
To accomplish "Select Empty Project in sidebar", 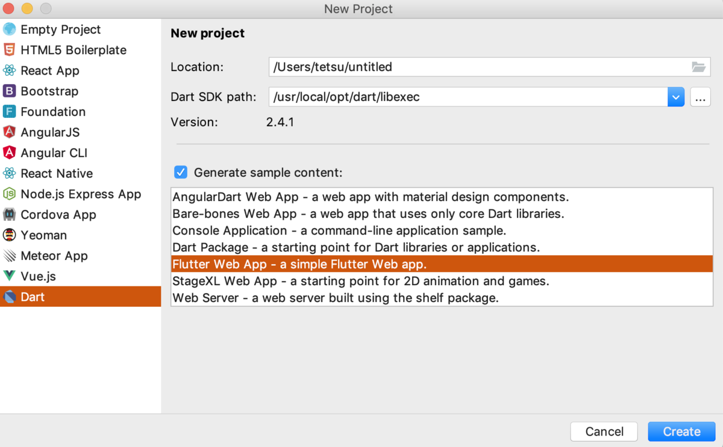I will click(x=60, y=29).
